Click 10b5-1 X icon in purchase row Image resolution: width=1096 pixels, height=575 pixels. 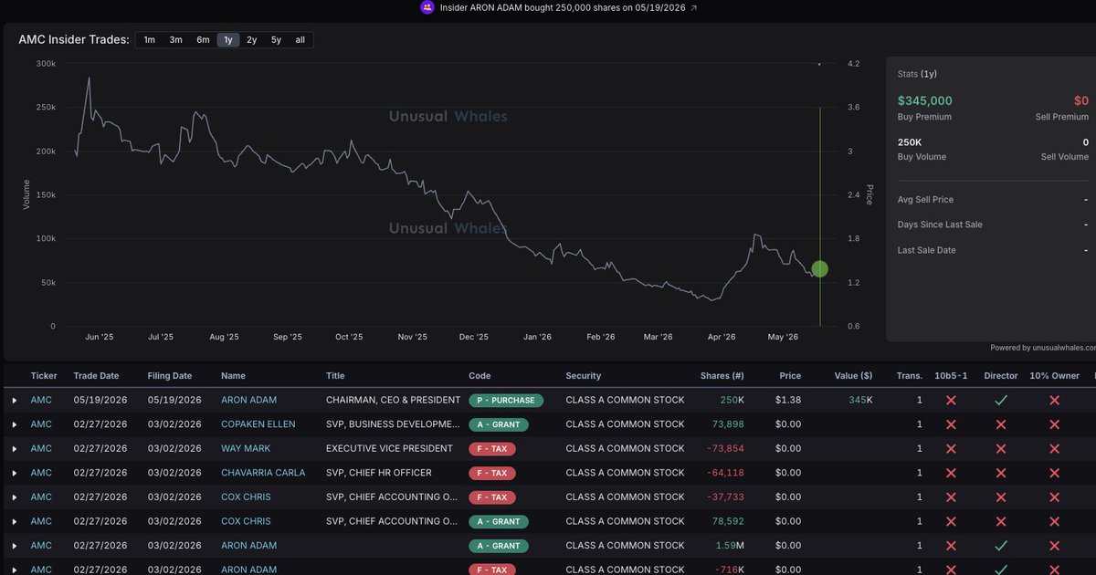click(951, 400)
